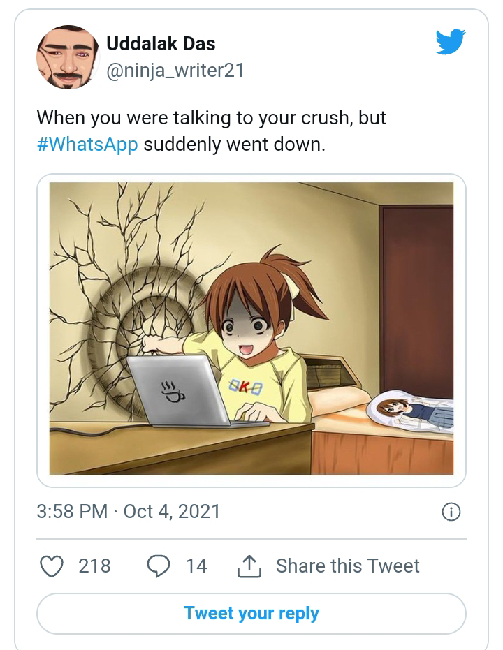Click the tweet text about talking to your crush
This screenshot has width=503, height=650.
click(x=212, y=131)
